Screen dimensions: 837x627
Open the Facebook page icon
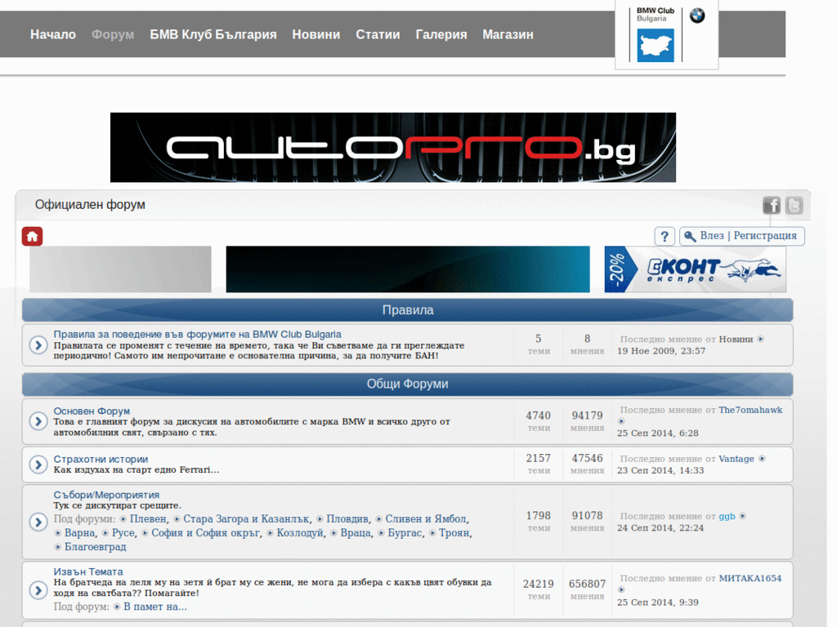tap(772, 205)
